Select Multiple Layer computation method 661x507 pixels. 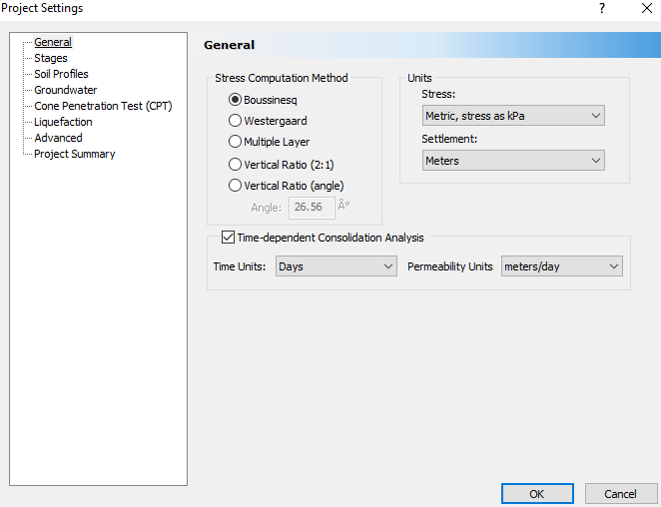click(236, 142)
